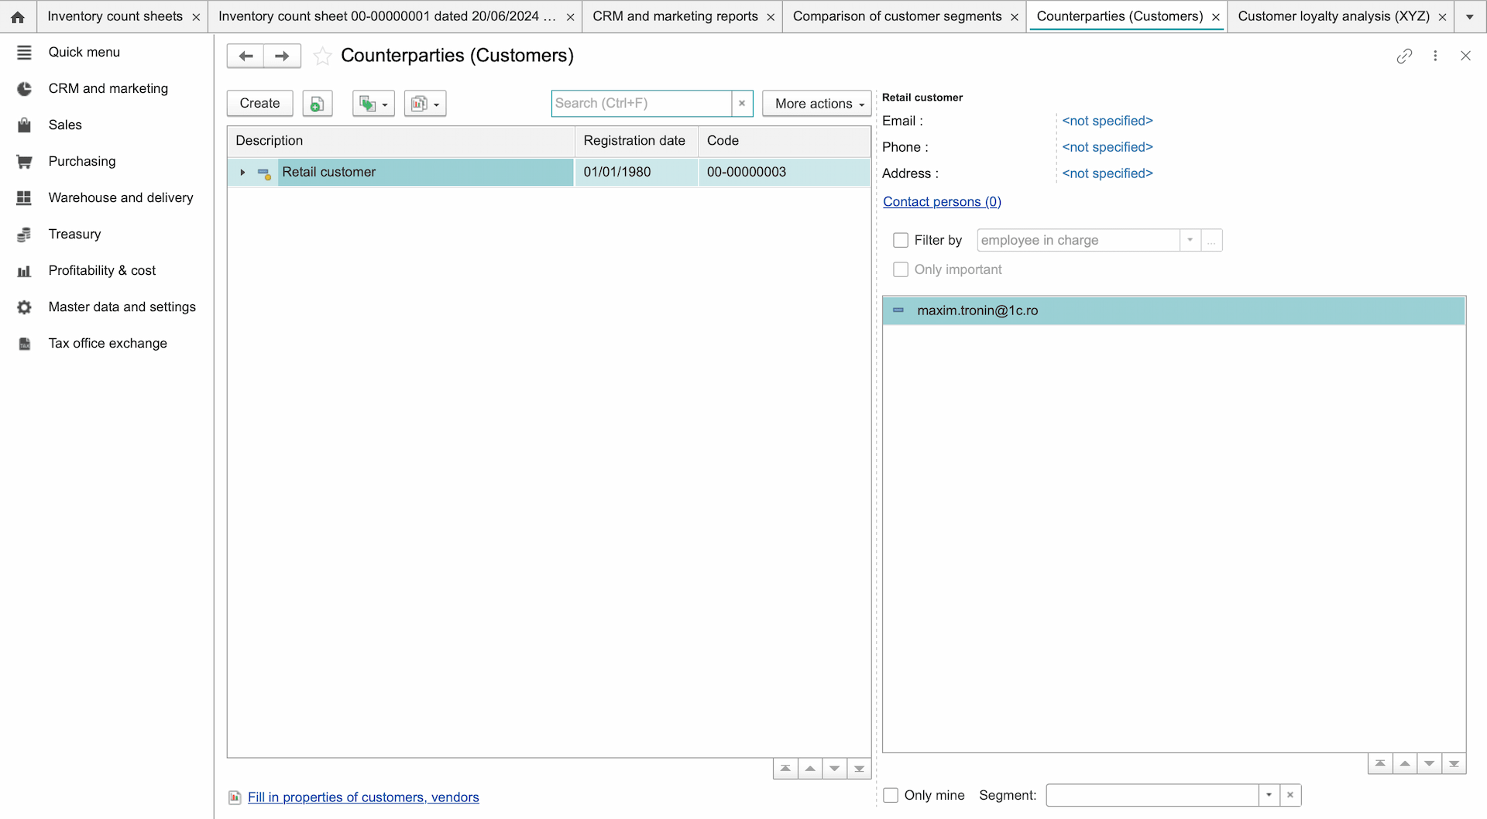Expand the Retail customer tree row
This screenshot has width=1487, height=819.
242,172
